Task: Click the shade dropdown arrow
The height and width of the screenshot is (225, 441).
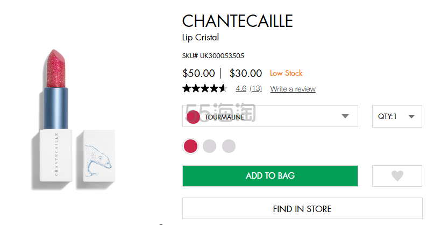Action: (x=346, y=116)
